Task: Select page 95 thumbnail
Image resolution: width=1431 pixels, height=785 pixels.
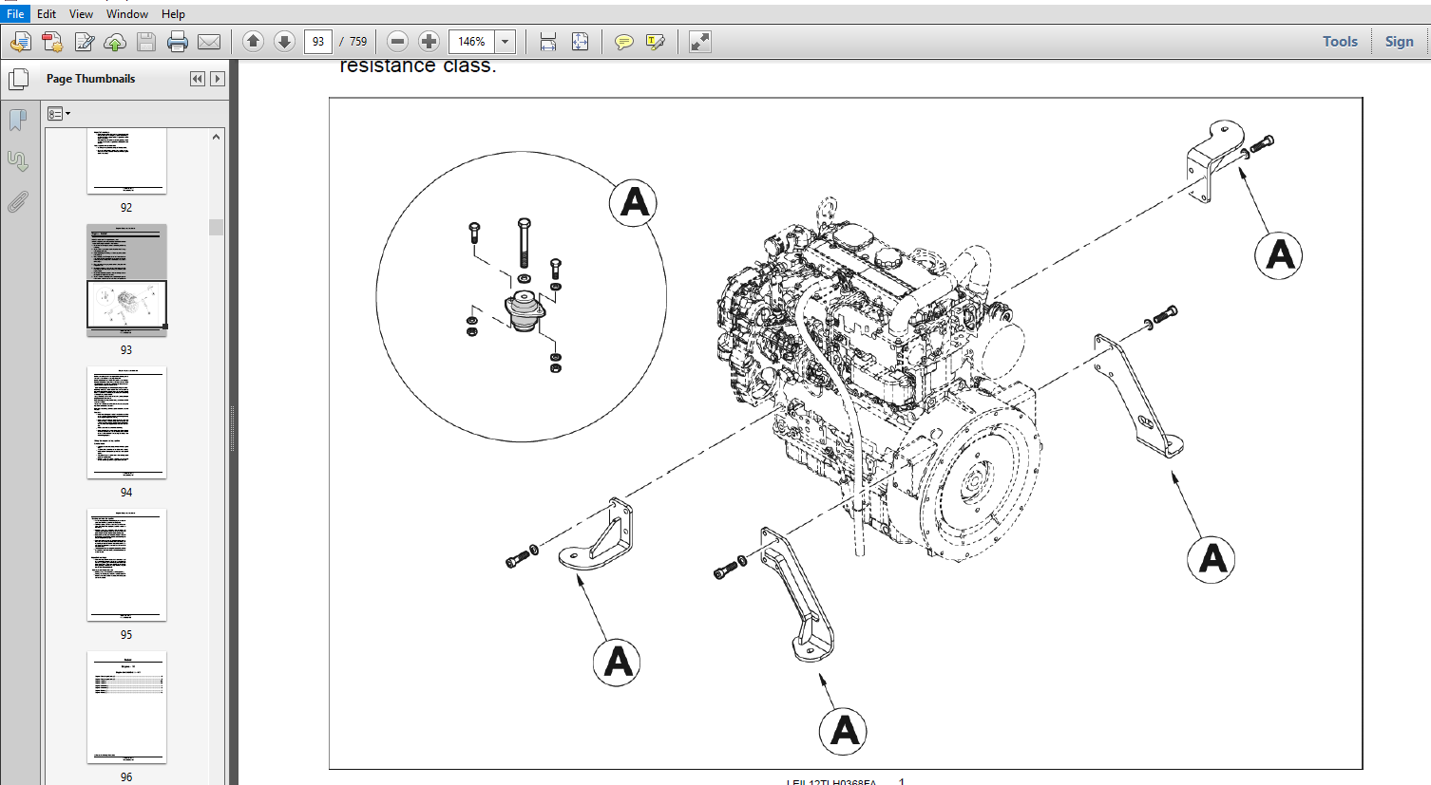Action: click(x=126, y=565)
